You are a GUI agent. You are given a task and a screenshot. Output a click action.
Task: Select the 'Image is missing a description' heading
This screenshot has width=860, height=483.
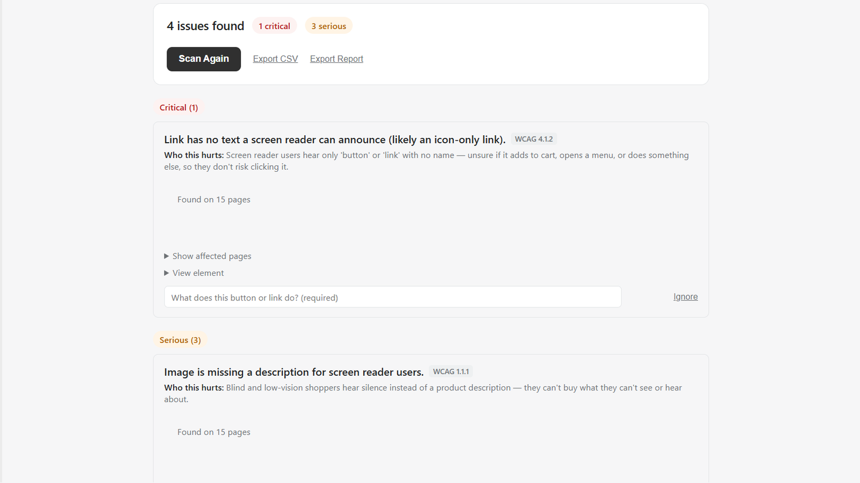pos(294,372)
